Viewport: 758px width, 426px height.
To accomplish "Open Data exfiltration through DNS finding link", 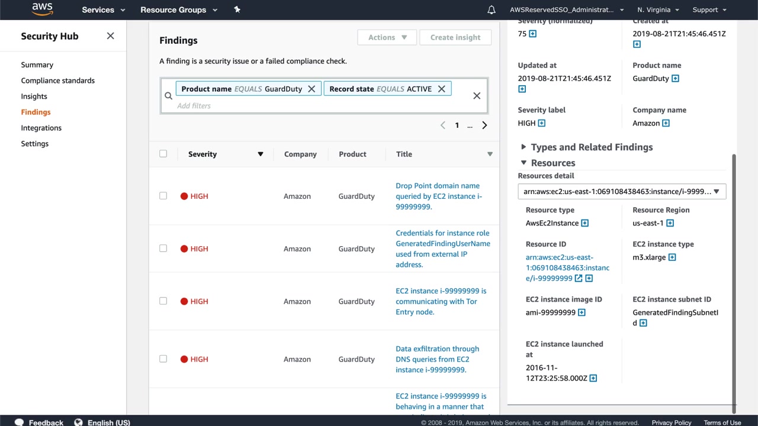I will click(437, 359).
